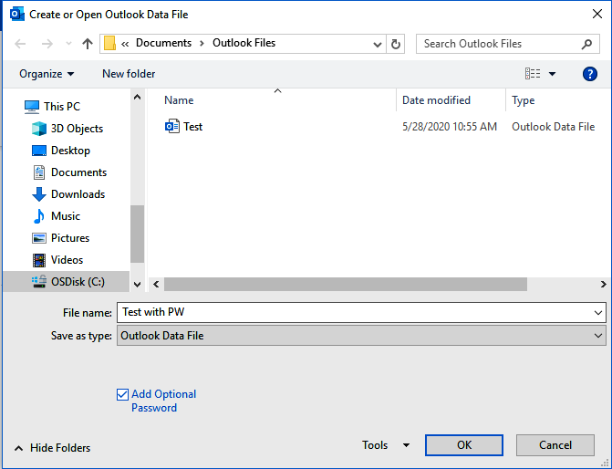The height and width of the screenshot is (469, 612).
Task: Click the Back navigation arrow
Action: [20, 44]
